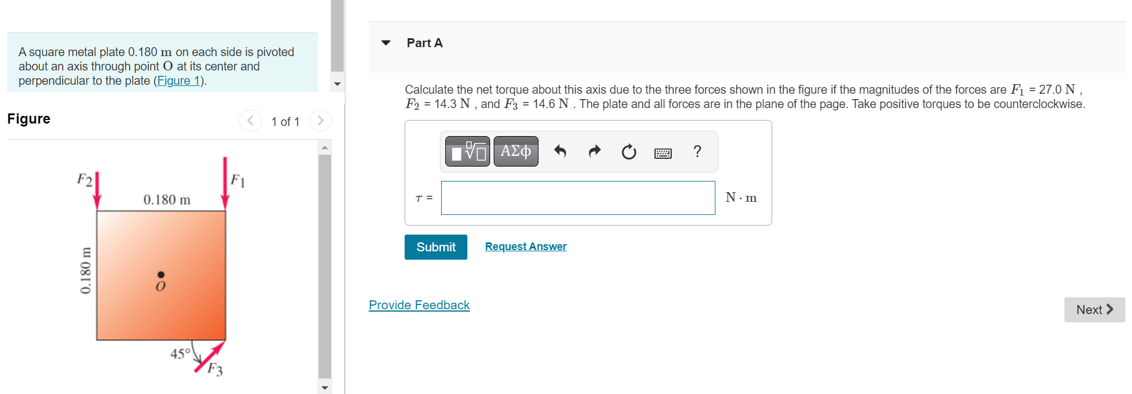Click figure panel scroll up arrow
The height and width of the screenshot is (394, 1132).
click(325, 147)
